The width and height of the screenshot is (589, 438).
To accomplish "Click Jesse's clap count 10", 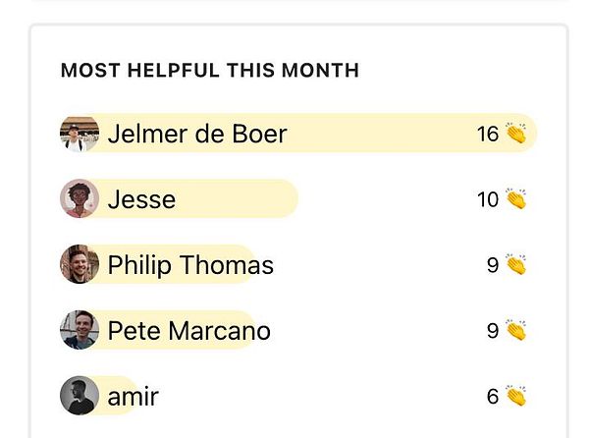I will (488, 199).
